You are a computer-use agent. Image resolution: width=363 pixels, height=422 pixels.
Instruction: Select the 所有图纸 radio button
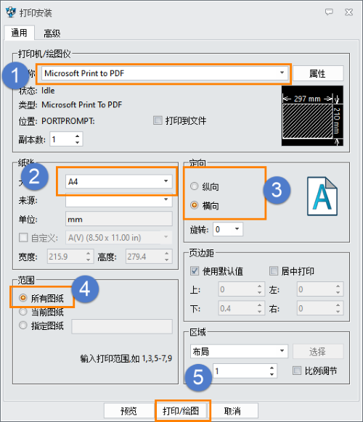coord(23,298)
